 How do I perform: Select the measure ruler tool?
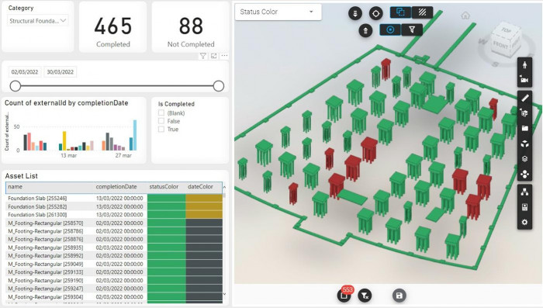point(524,98)
